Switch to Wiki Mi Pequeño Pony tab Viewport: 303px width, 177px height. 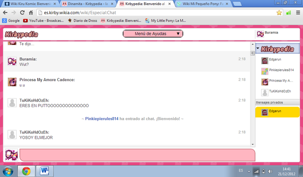click(x=203, y=4)
